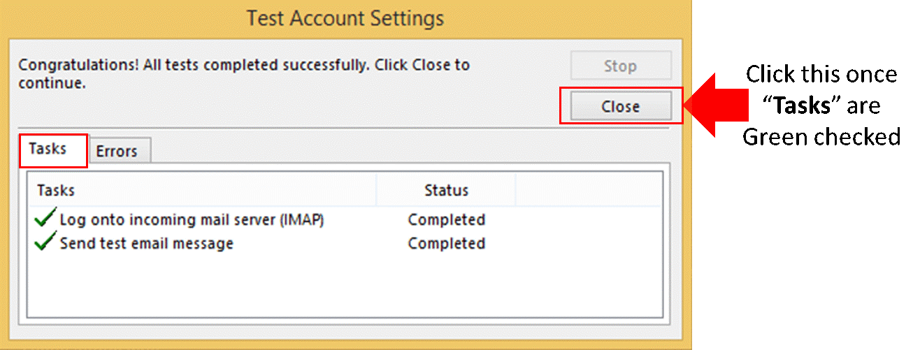The height and width of the screenshot is (350, 920).
Task: Click the Congratulations success message text
Action: [x=244, y=74]
